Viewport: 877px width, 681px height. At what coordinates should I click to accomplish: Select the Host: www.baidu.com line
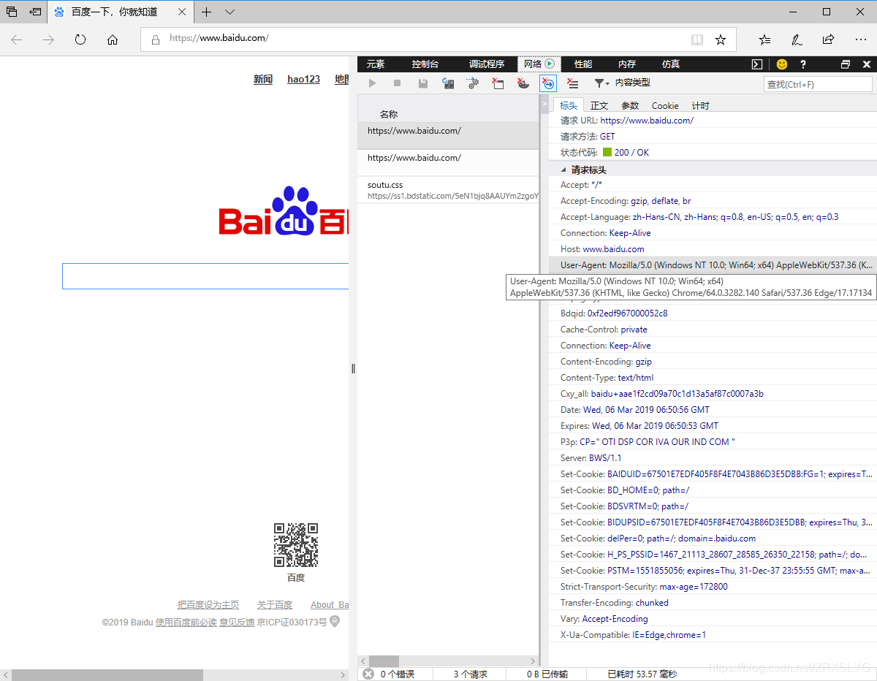(x=713, y=249)
